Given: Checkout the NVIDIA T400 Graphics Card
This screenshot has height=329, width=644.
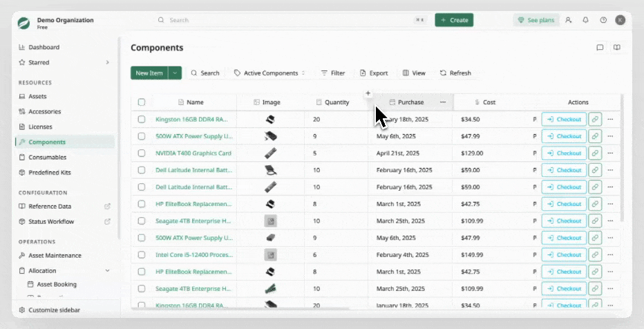Looking at the screenshot, I should coord(564,153).
